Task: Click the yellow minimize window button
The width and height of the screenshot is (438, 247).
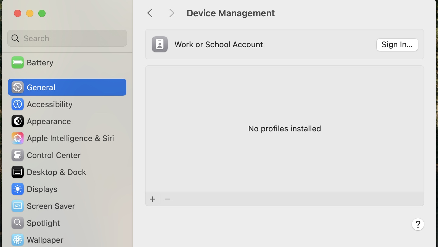Action: click(x=30, y=13)
